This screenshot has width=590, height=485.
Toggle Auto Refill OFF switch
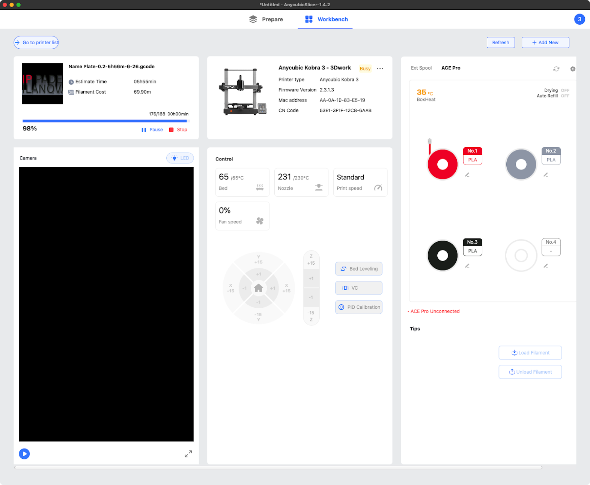click(565, 96)
